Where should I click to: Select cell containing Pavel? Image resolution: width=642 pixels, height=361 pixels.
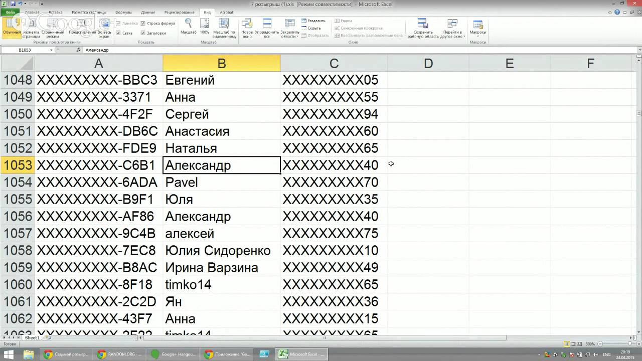click(222, 183)
